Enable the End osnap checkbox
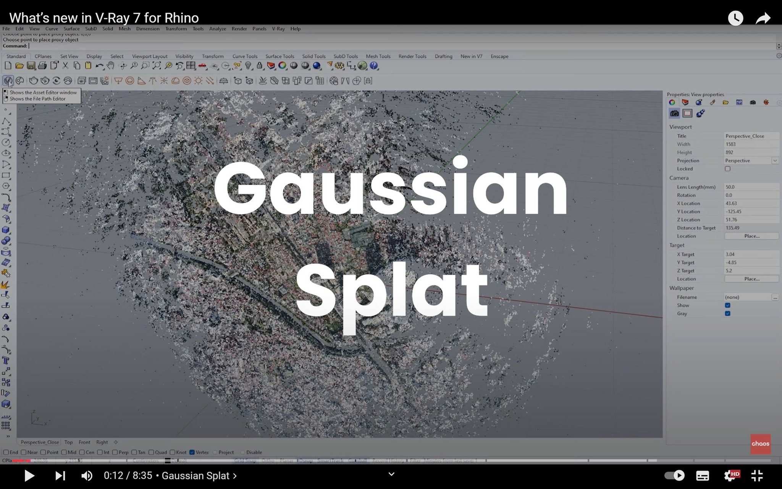 click(x=6, y=452)
